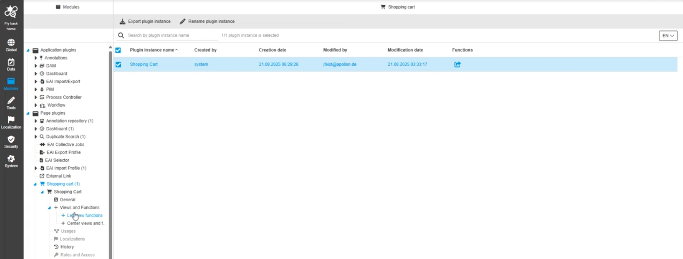Click Rename plugin instance button

pos(207,21)
